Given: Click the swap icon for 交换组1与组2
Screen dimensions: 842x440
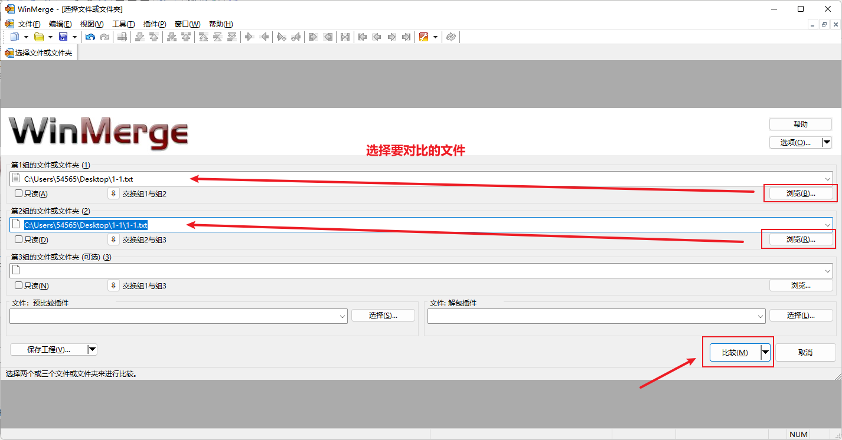Looking at the screenshot, I should click(114, 193).
